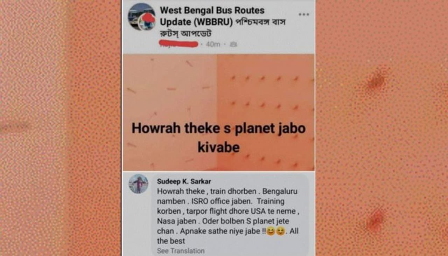Click the blurred orange panel left of post
Image resolution: width=448 pixels, height=256 pixels.
[60, 128]
